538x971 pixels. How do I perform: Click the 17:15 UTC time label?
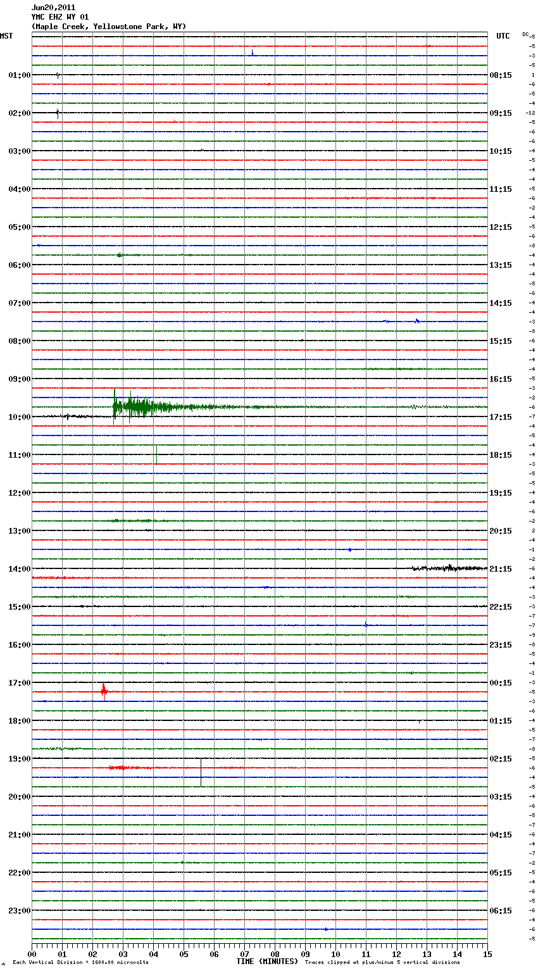[x=501, y=417]
